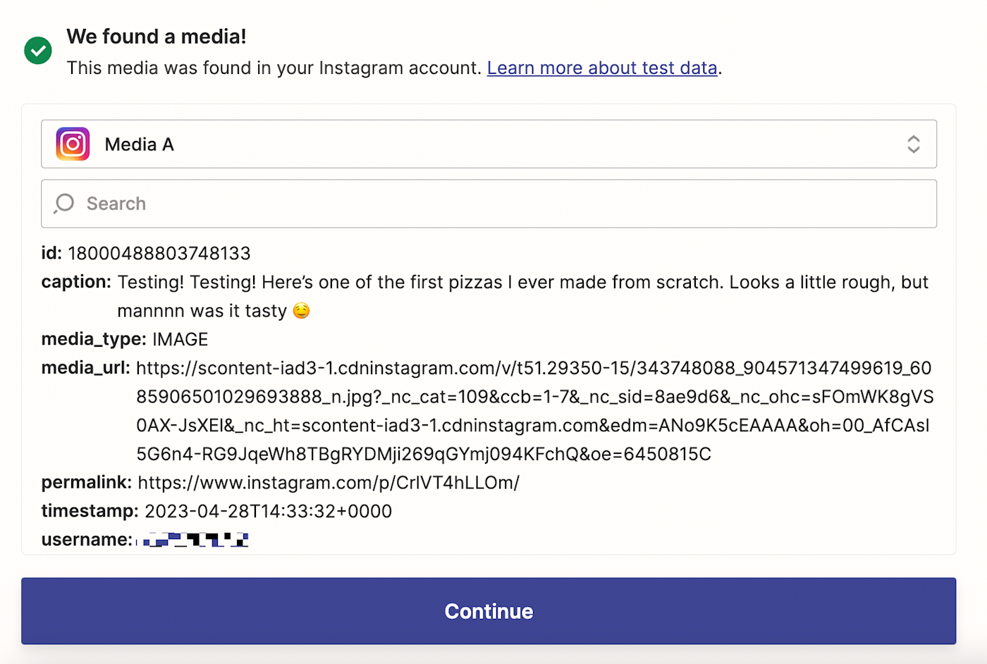
Task: Click the id value 18000488803748133
Action: pyautogui.click(x=159, y=253)
